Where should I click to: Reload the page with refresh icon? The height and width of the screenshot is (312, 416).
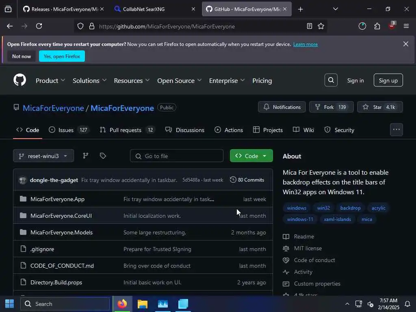(39, 26)
